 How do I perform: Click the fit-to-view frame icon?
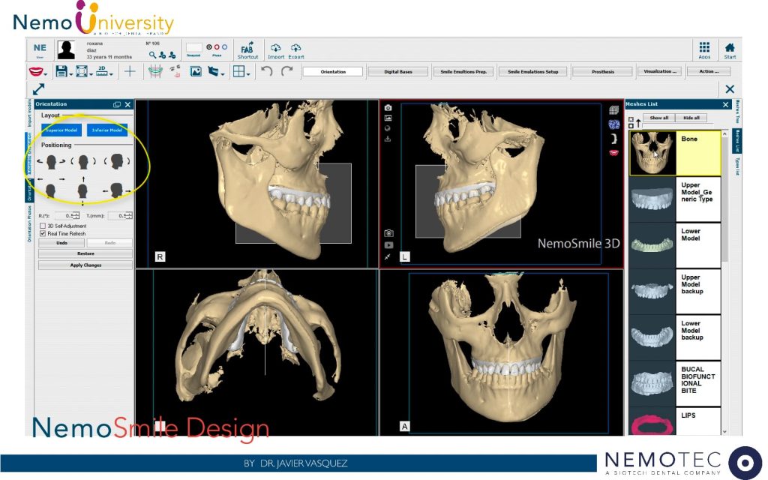click(x=81, y=71)
